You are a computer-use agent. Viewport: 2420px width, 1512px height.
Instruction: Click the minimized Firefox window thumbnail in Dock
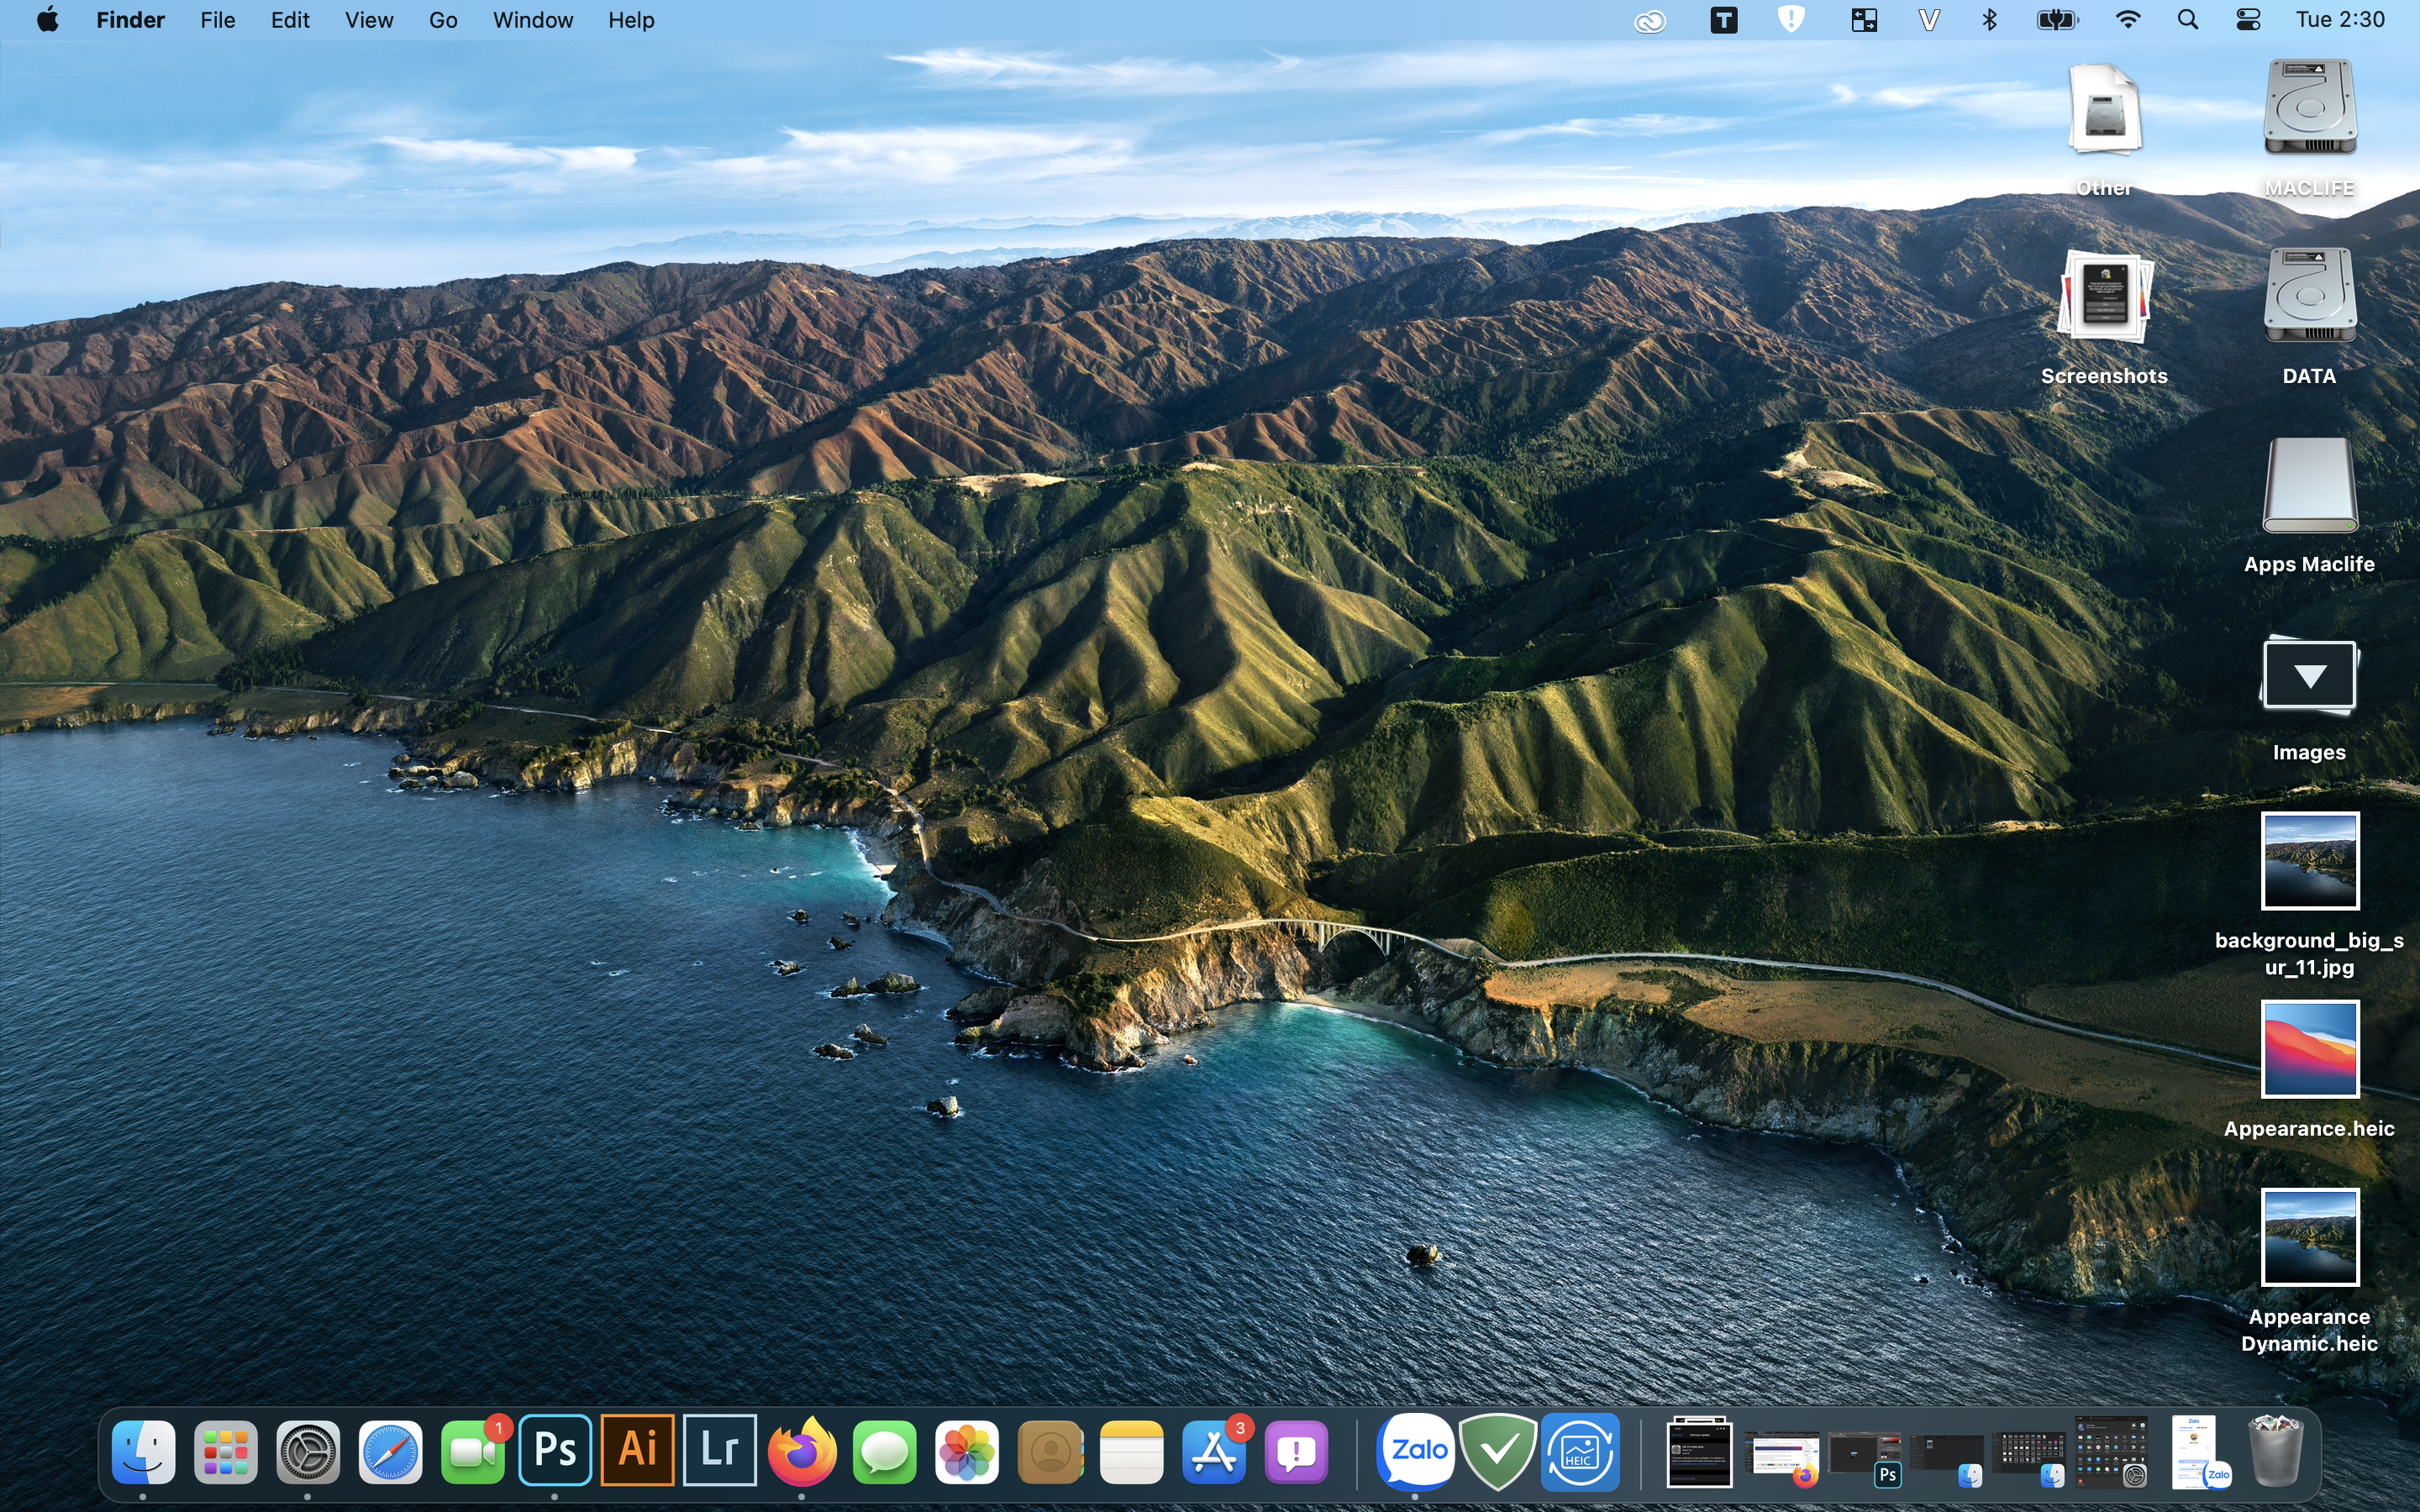(1784, 1452)
